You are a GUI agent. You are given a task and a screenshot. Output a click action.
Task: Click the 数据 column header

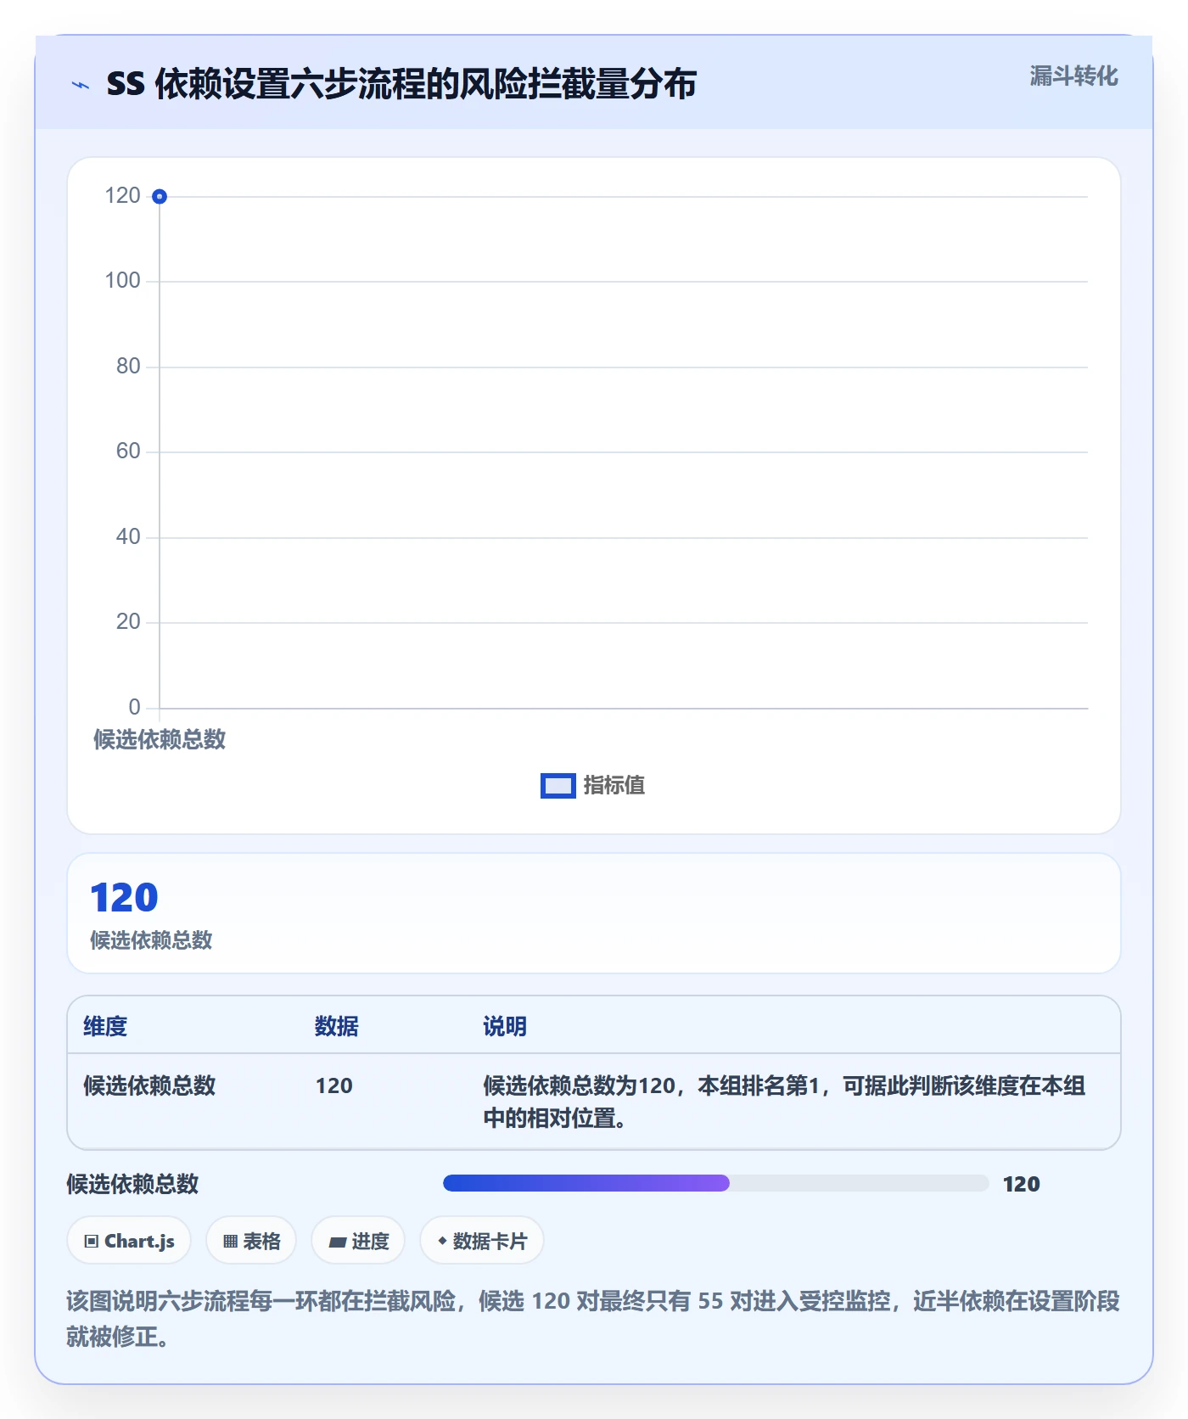(337, 1026)
